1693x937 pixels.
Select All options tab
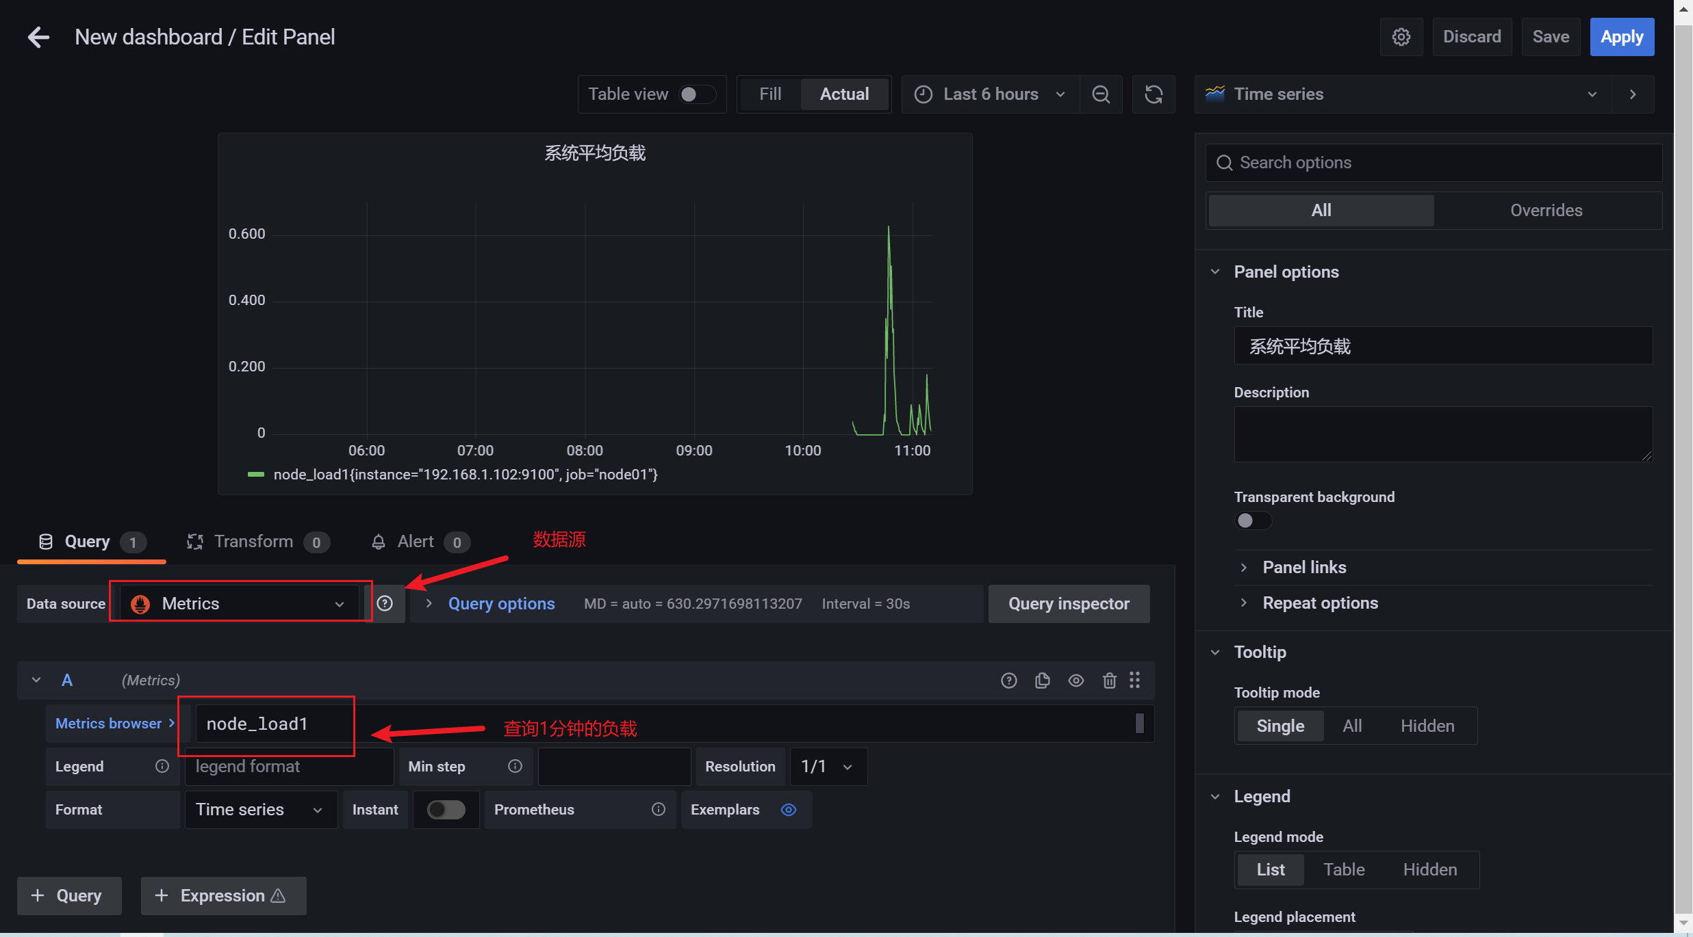pyautogui.click(x=1321, y=210)
